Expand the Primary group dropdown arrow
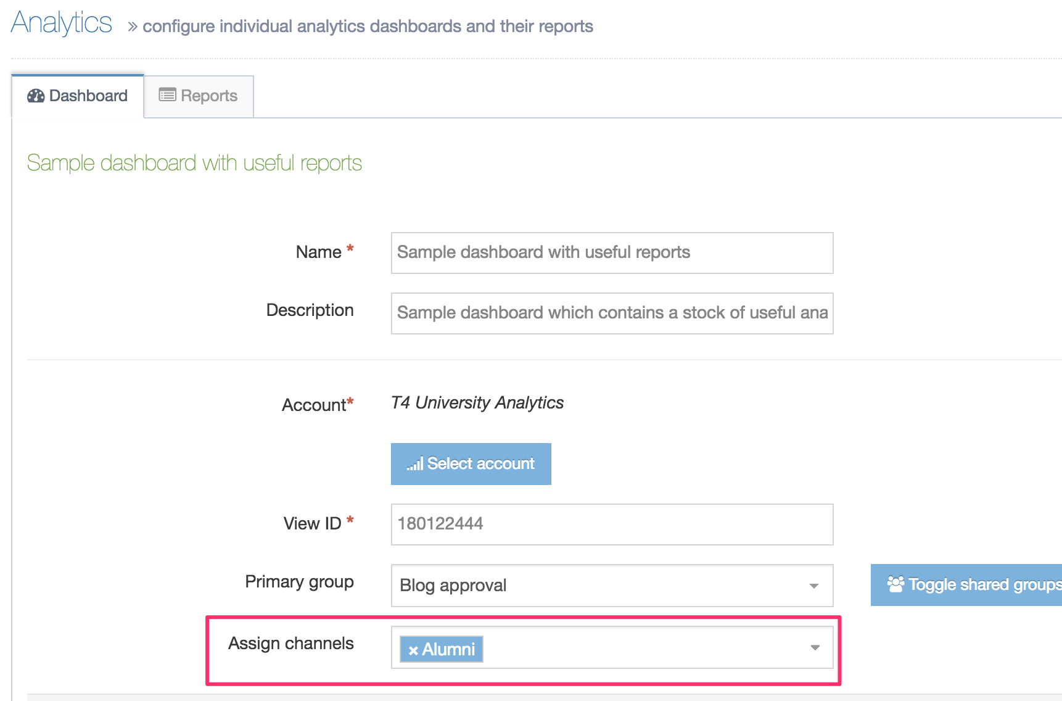1062x701 pixels. click(x=813, y=586)
